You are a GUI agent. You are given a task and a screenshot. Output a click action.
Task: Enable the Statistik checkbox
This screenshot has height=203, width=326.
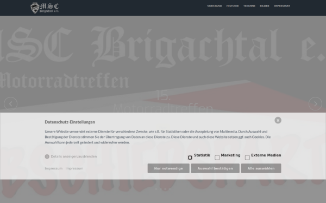pos(190,158)
